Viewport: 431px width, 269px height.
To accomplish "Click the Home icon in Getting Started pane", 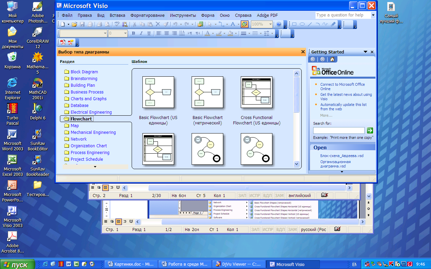I will tap(332, 59).
